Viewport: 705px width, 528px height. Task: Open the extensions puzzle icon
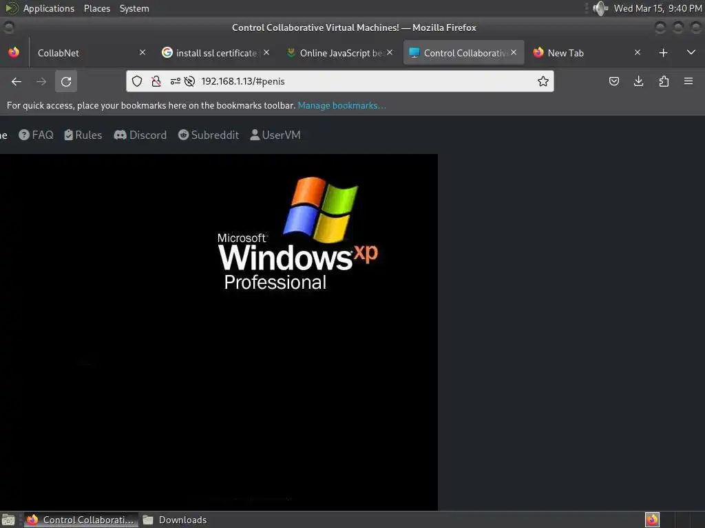pyautogui.click(x=664, y=81)
